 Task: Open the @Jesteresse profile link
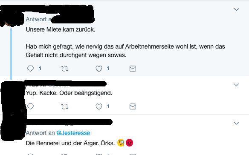pyautogui.click(x=73, y=133)
